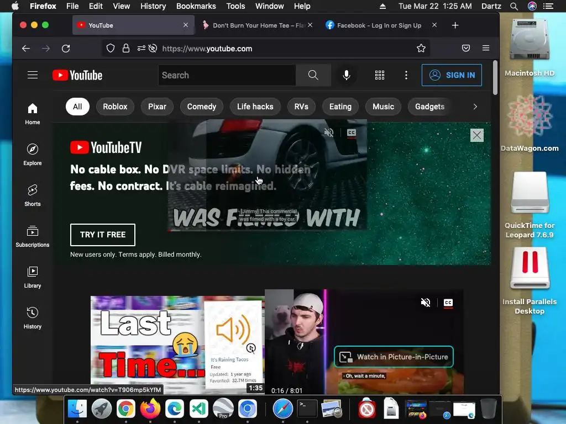Viewport: 566px width, 424px height.
Task: Open the YouTube apps grid
Action: pos(379,75)
